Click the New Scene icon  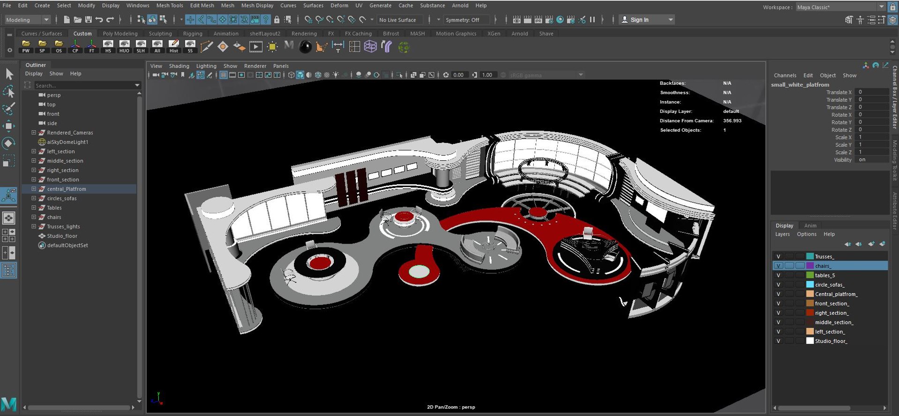pos(66,20)
